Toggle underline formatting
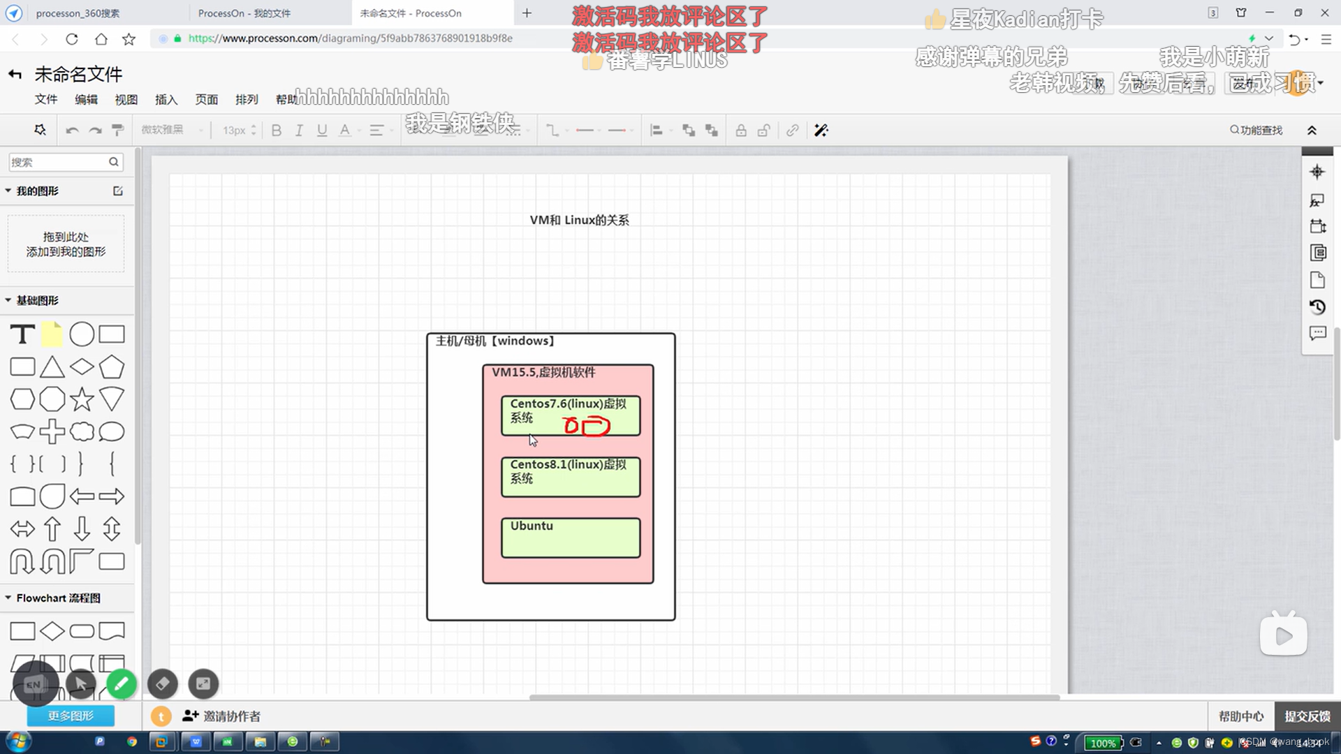This screenshot has width=1341, height=754. click(322, 131)
